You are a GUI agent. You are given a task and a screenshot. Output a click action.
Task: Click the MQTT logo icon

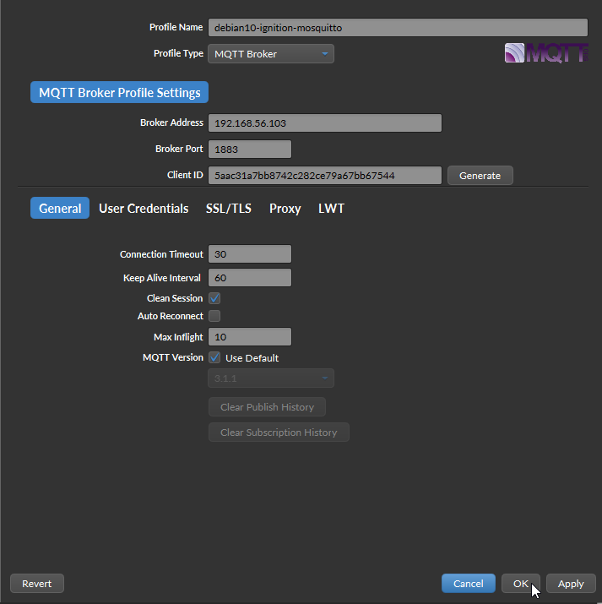[x=546, y=53]
